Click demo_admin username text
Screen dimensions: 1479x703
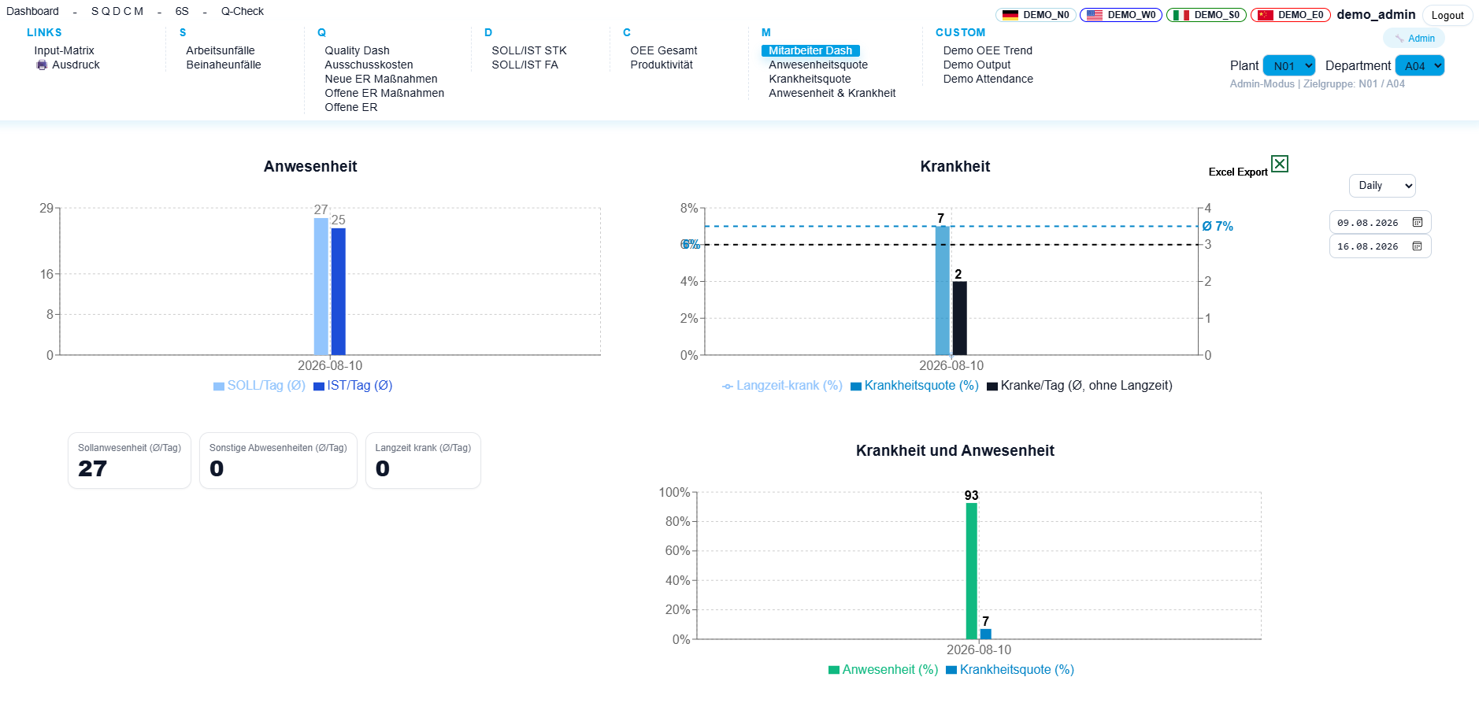coord(1376,14)
